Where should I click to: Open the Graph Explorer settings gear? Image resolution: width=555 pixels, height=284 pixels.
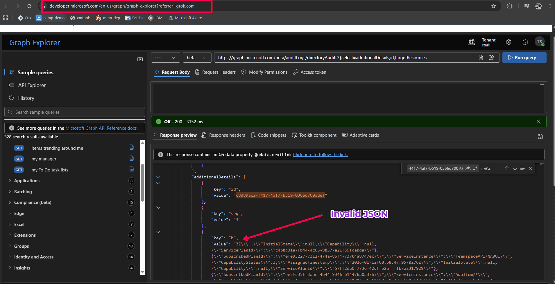(509, 42)
